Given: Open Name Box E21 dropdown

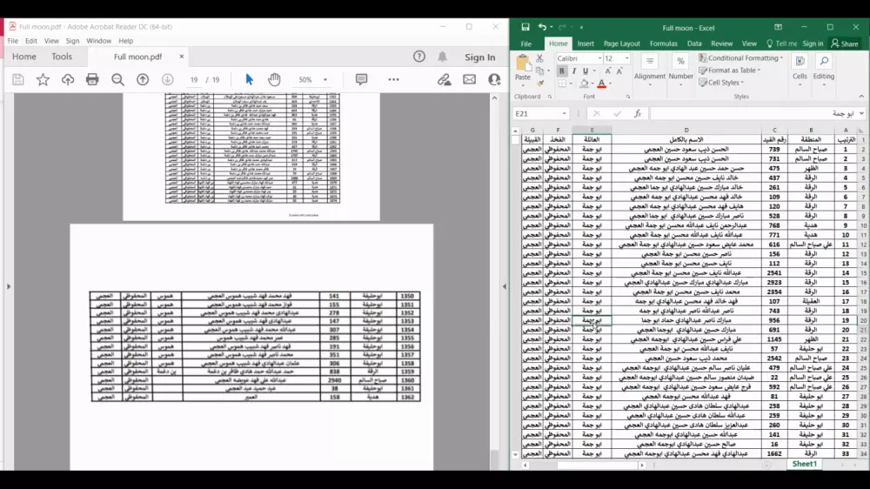Looking at the screenshot, I should tap(565, 113).
